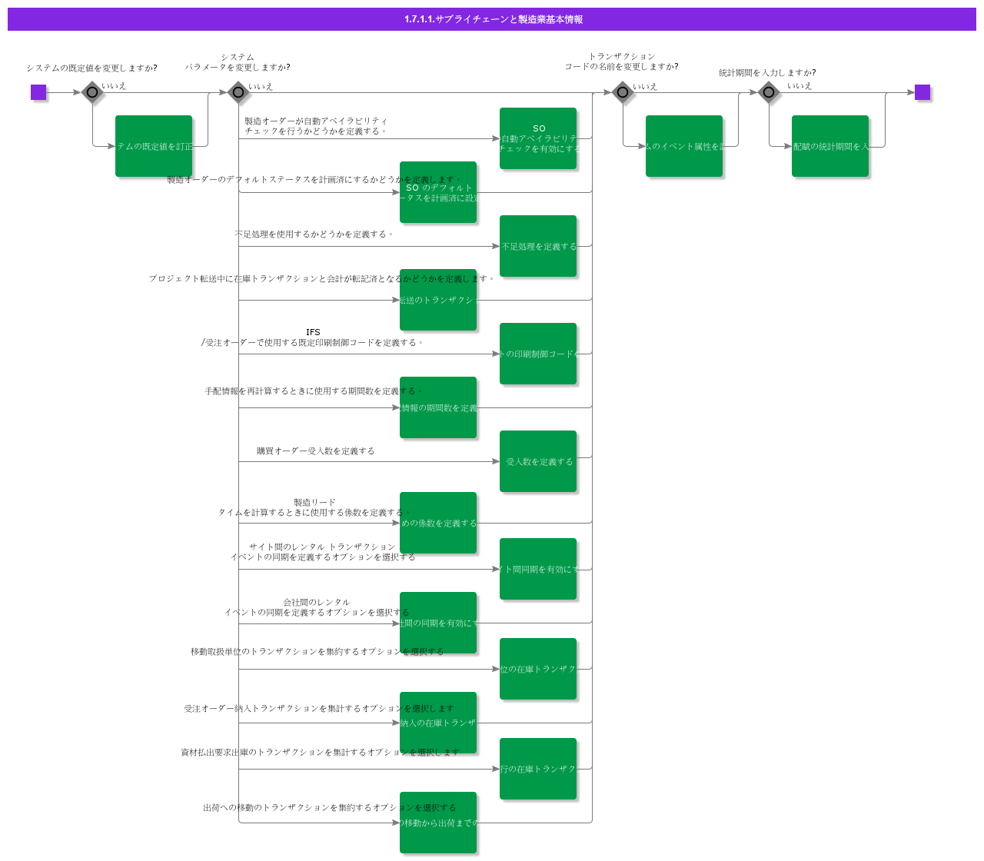This screenshot has height=861, width=984.
Task: Open the 印刷制御コード task box
Action: 538,354
